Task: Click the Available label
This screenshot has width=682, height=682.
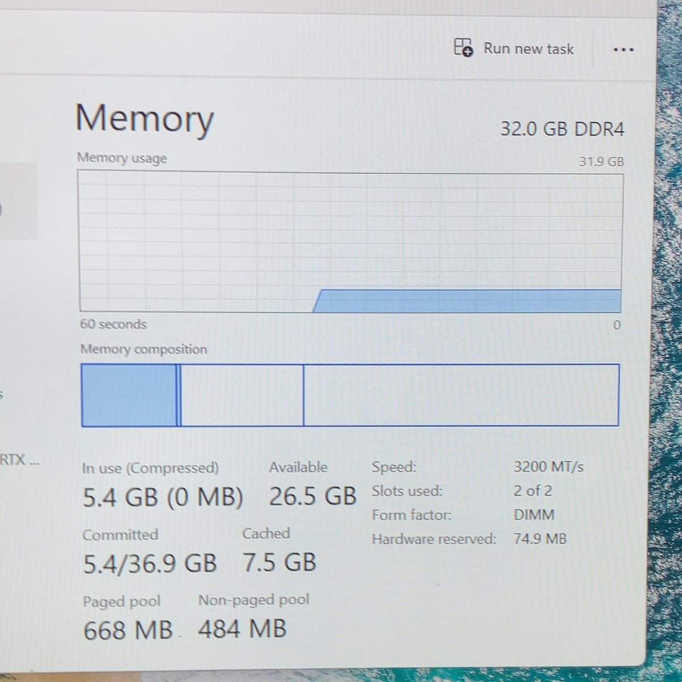Action: coord(298,467)
